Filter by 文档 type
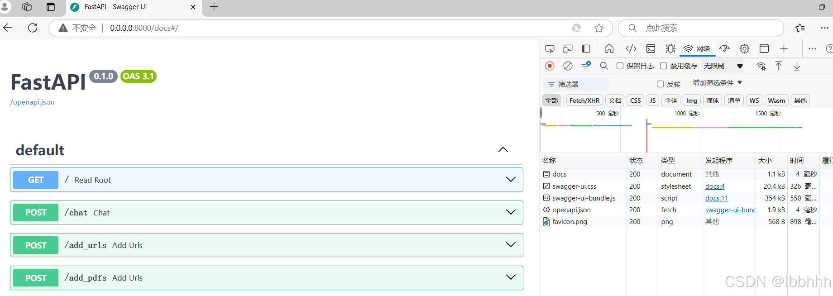 [615, 100]
